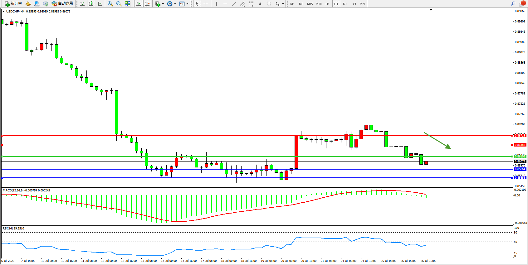Click the New Order (新订单) button
Viewport: 528px width, 265px height.
[13, 4]
